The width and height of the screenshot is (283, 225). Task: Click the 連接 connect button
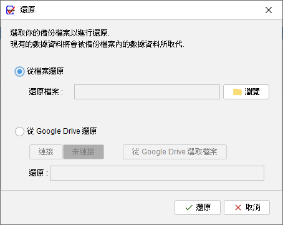tap(46, 152)
